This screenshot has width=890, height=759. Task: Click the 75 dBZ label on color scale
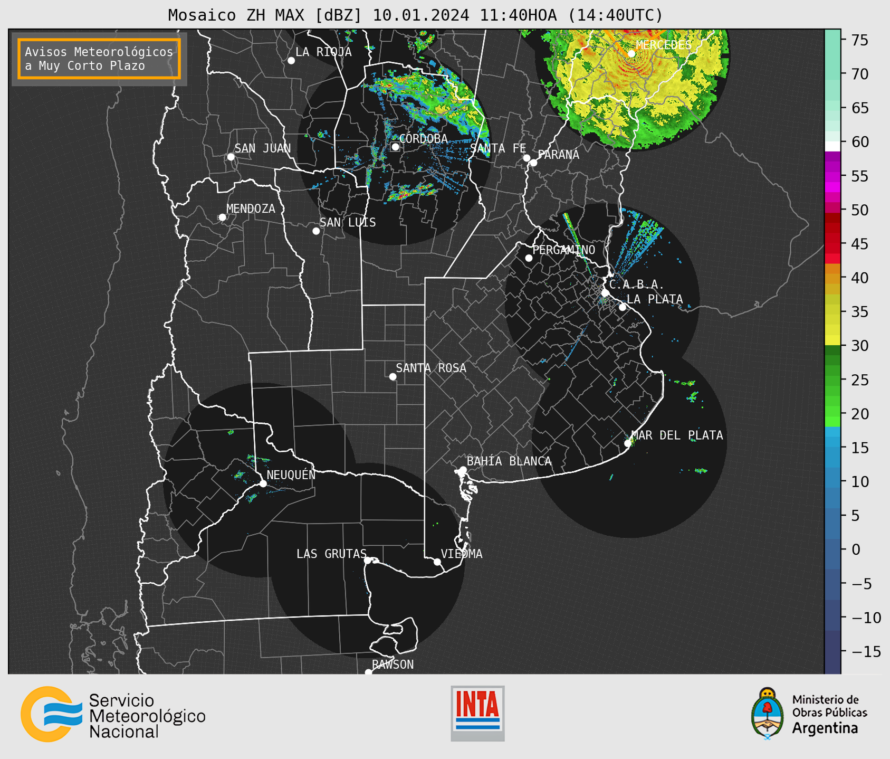click(x=859, y=40)
